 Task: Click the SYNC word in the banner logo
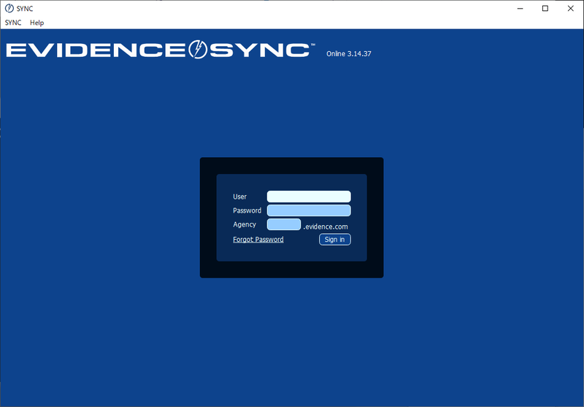[x=258, y=50]
